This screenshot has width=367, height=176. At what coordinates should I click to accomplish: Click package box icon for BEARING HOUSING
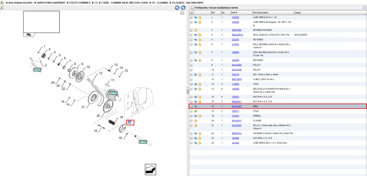pyautogui.click(x=196, y=30)
